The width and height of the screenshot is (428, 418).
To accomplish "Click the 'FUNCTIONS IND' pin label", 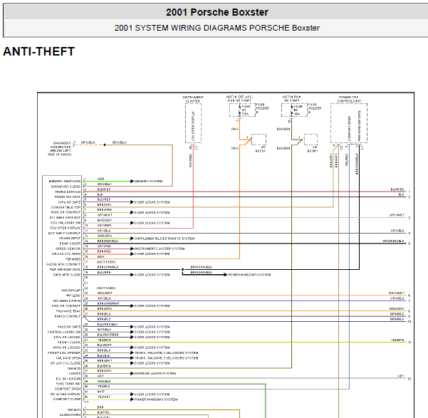I will [x=68, y=384].
